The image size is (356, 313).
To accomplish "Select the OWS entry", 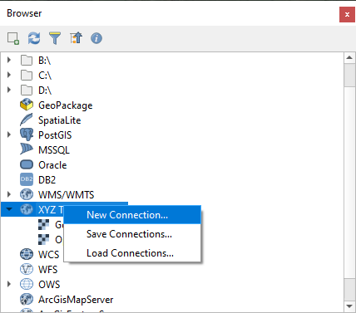I will click(49, 285).
